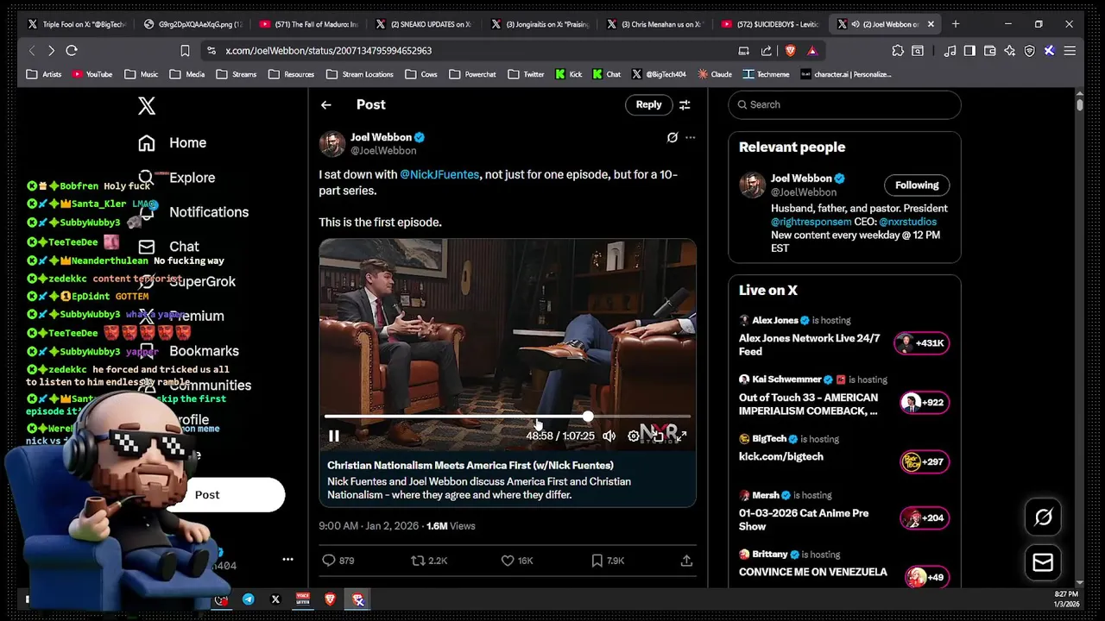Image resolution: width=1105 pixels, height=621 pixels.
Task: Click the address bar URL
Action: coord(329,51)
